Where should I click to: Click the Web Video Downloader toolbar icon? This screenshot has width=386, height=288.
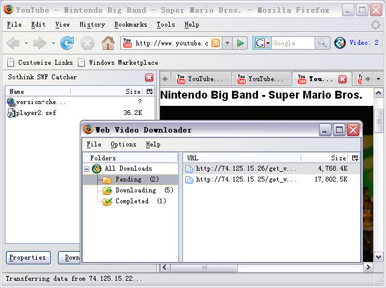click(340, 43)
